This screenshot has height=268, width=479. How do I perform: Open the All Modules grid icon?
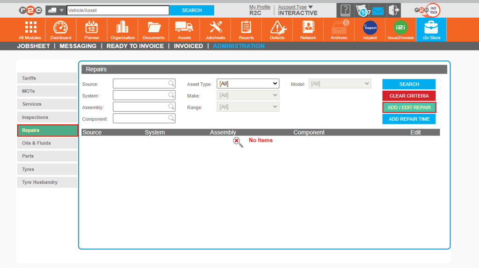[30, 30]
